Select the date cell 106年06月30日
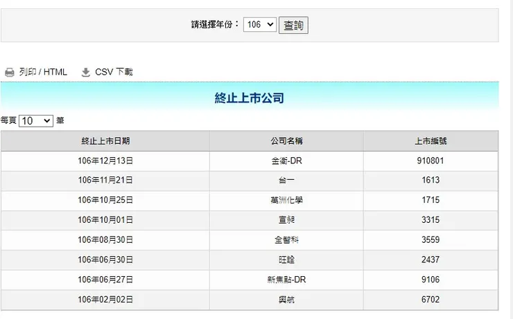 coord(105,259)
